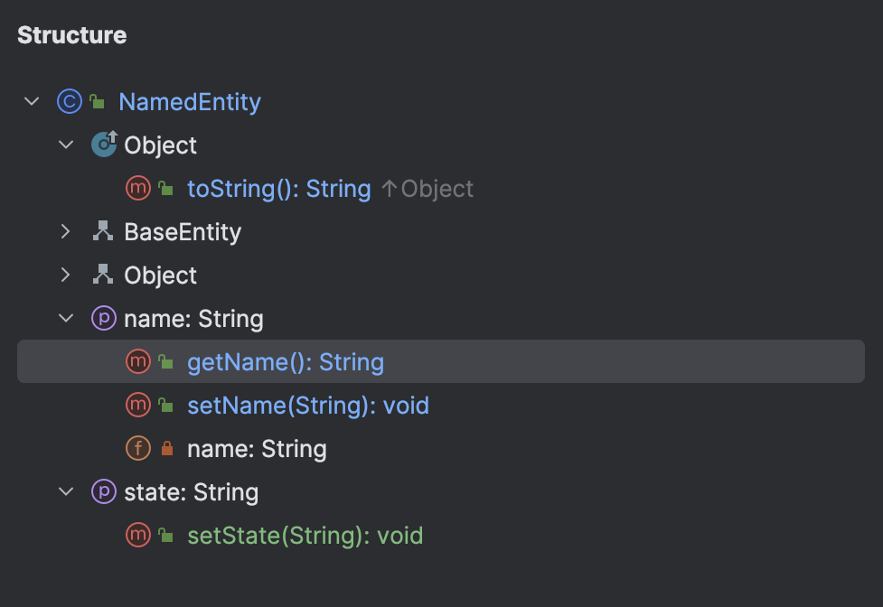The width and height of the screenshot is (883, 607).
Task: Collapse the name: String property group
Action: pyautogui.click(x=64, y=318)
